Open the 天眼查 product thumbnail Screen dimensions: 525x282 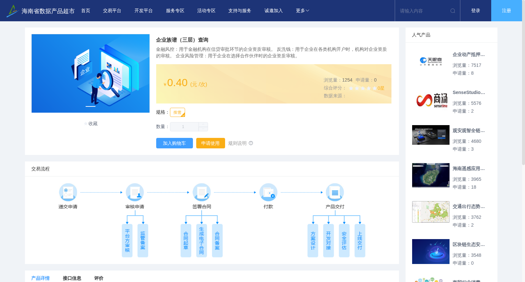(431, 61)
